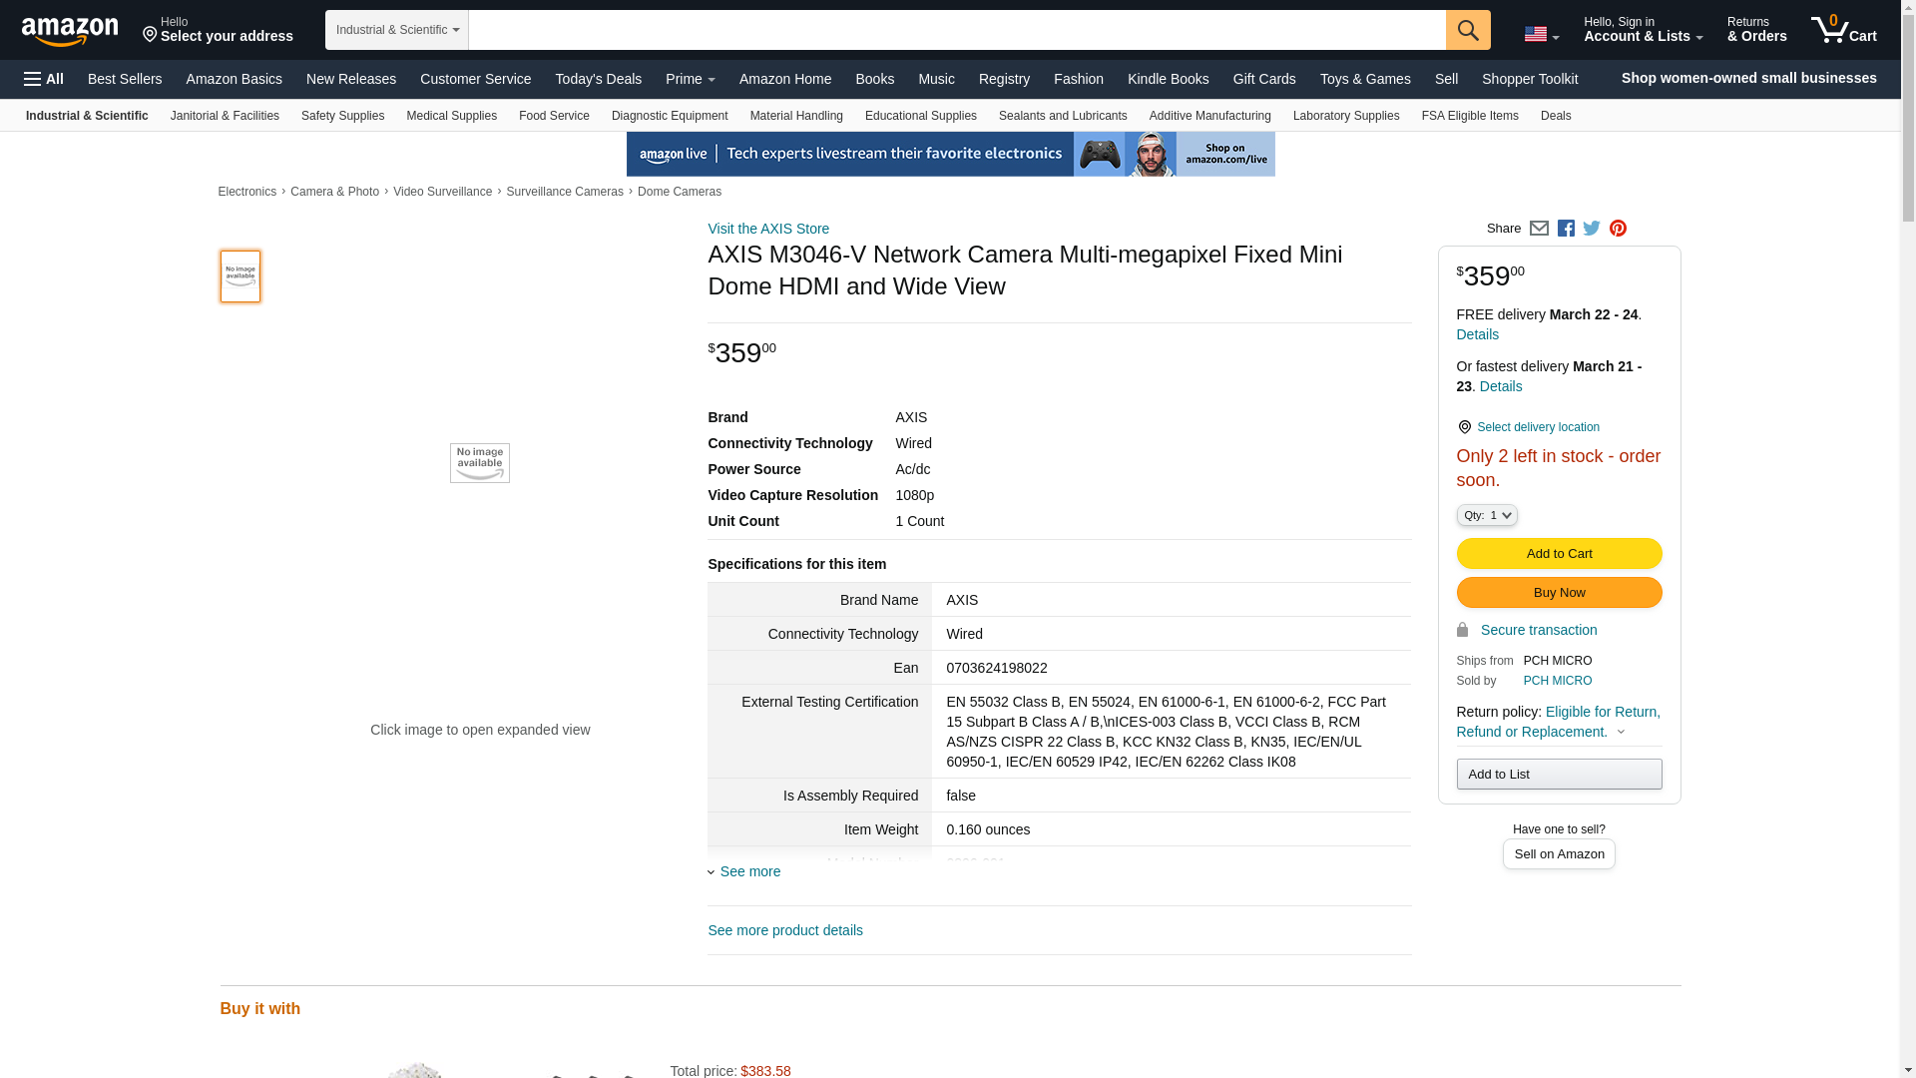This screenshot has height=1078, width=1916.
Task: Open the shopping cart icon
Action: pyautogui.click(x=1843, y=30)
